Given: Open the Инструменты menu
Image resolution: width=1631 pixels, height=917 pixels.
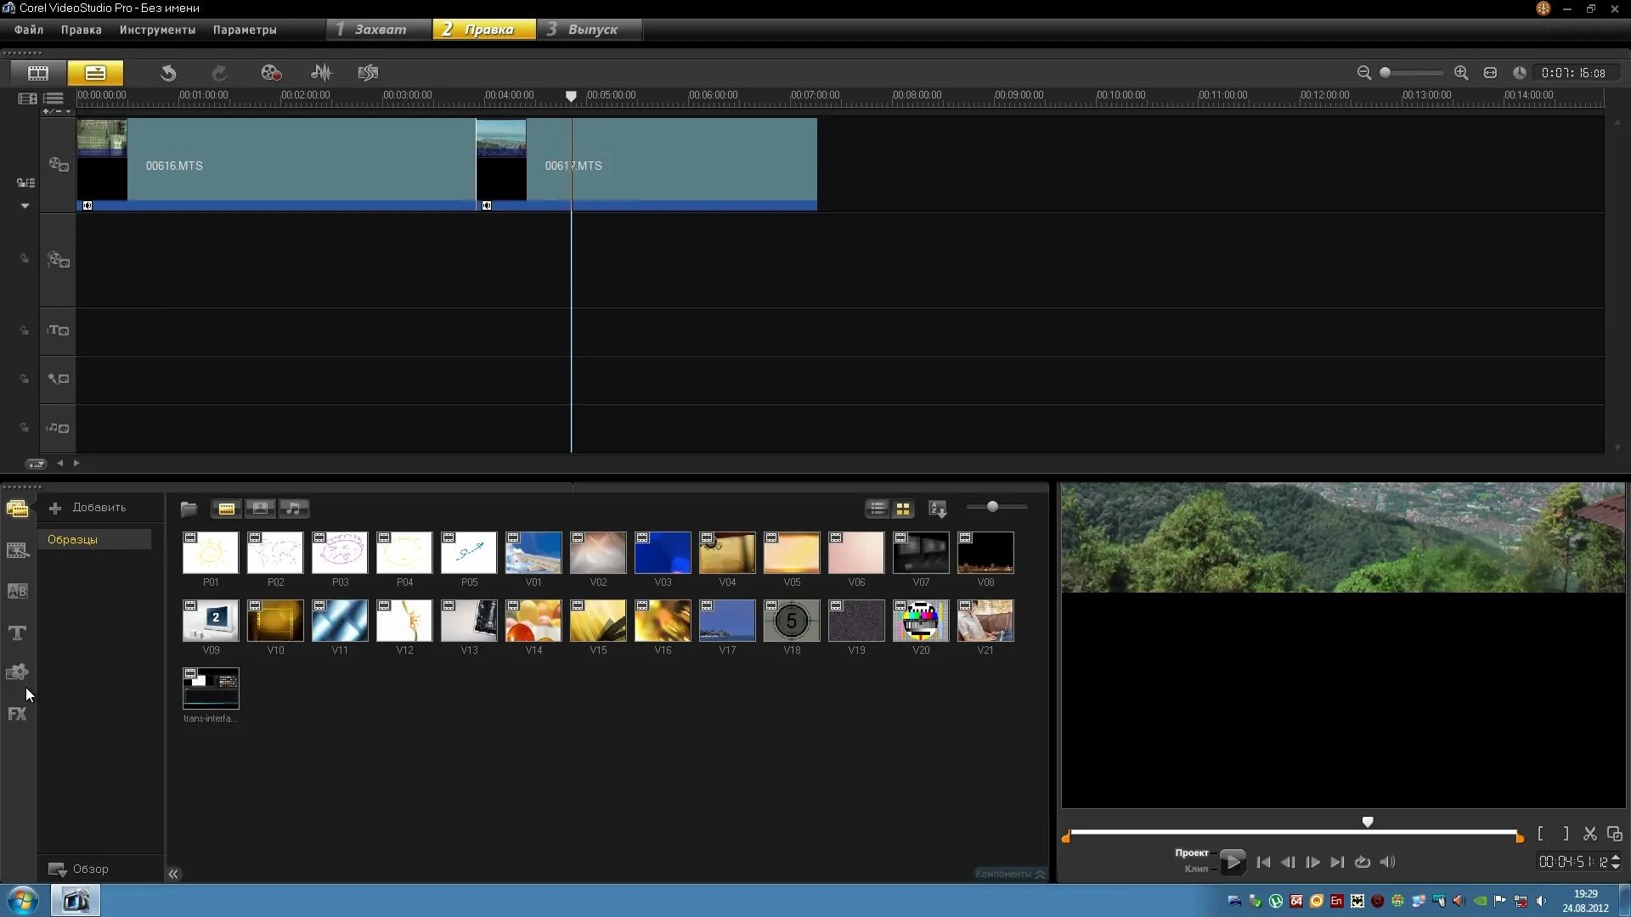Looking at the screenshot, I should coord(157,30).
